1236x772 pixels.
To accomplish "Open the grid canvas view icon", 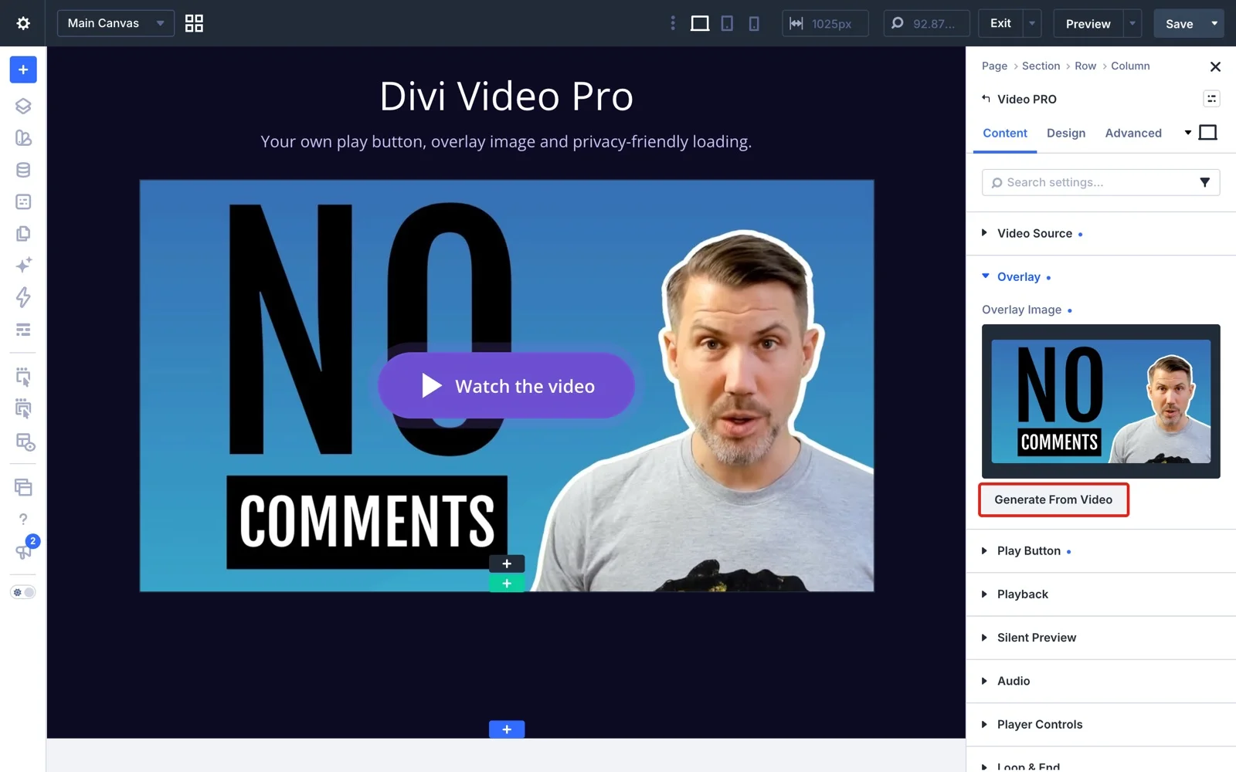I will click(x=194, y=23).
